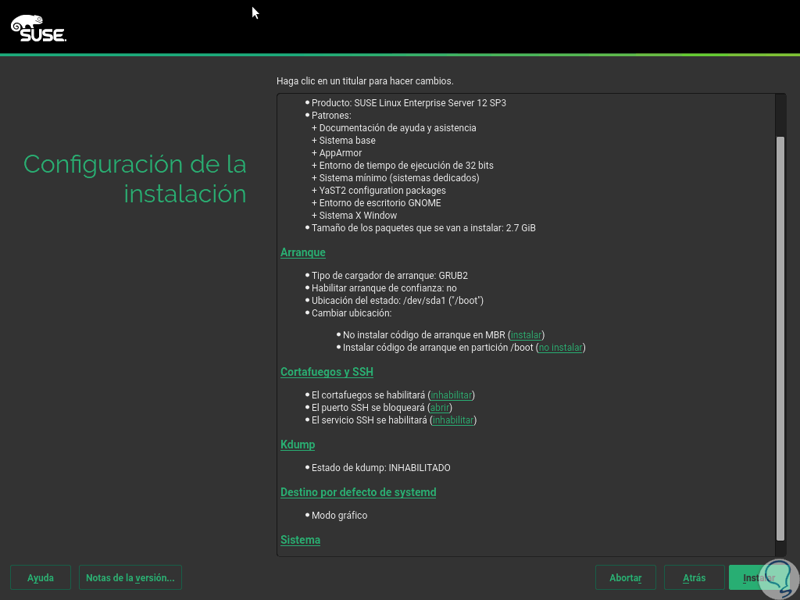Click 'instalar' link for MBR boot code

(526, 335)
